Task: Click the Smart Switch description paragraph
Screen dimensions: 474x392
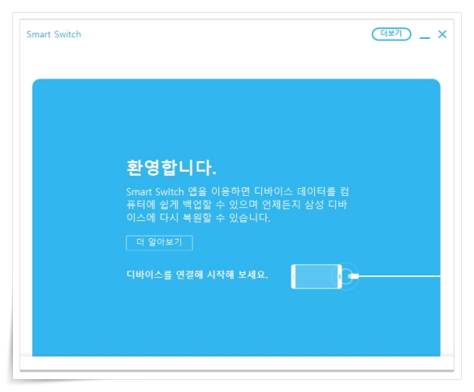Action: (x=238, y=204)
